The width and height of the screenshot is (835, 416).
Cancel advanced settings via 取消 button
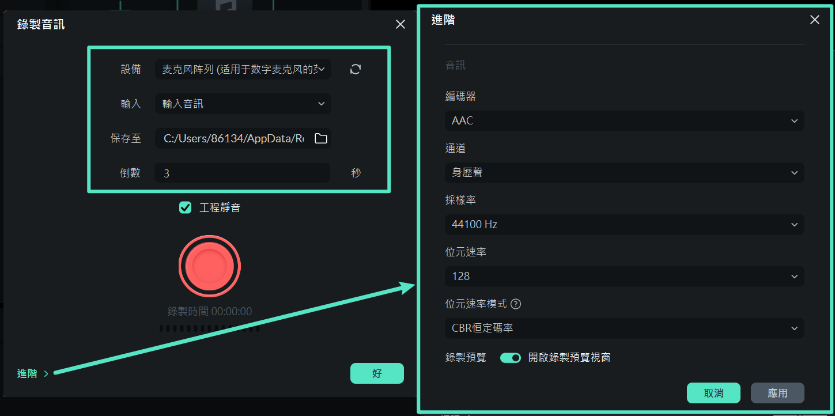tap(713, 392)
